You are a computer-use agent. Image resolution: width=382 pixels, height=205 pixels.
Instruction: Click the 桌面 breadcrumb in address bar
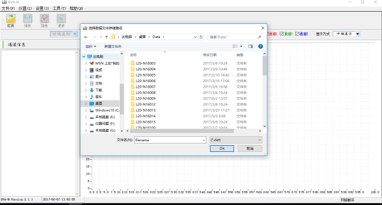(142, 37)
